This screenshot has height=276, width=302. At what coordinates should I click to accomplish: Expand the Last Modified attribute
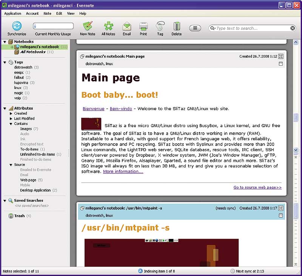11,119
